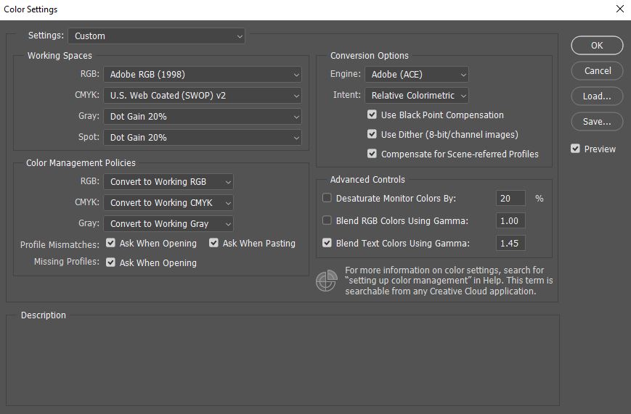This screenshot has height=414, width=631.
Task: Uncheck Ask When Pasting checkbox
Action: pos(213,243)
